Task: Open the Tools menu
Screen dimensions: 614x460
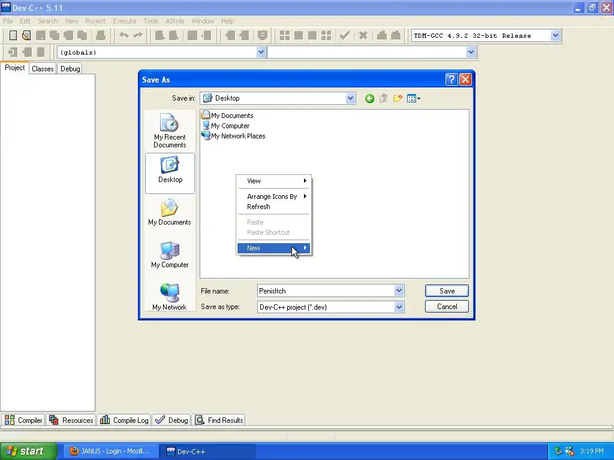Action: click(151, 21)
